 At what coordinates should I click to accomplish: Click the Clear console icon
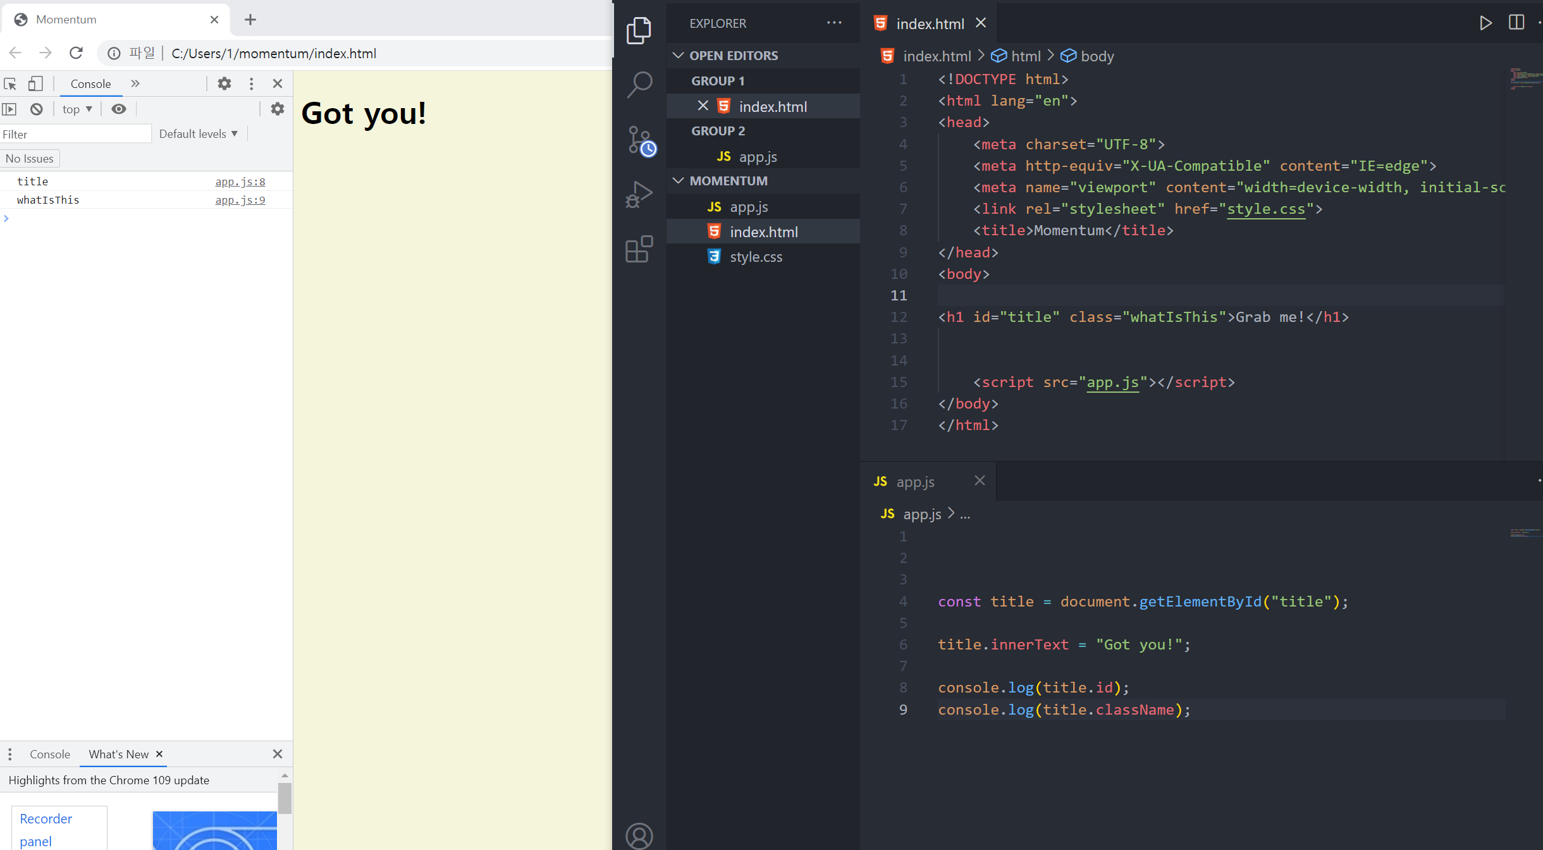(x=37, y=109)
